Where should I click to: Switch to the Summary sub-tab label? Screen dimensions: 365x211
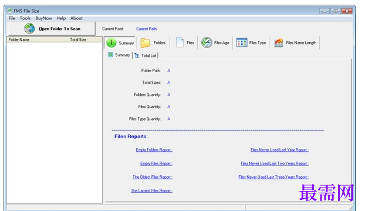123,55
